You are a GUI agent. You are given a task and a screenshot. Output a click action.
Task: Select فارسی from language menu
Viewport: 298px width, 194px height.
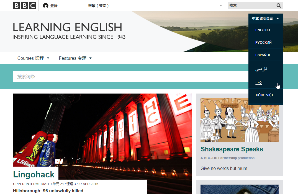point(266,69)
